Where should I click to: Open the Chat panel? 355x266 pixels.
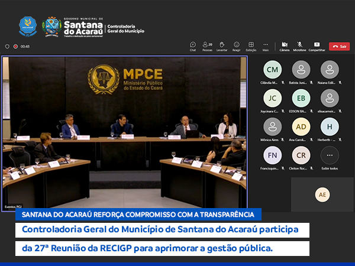click(193, 46)
